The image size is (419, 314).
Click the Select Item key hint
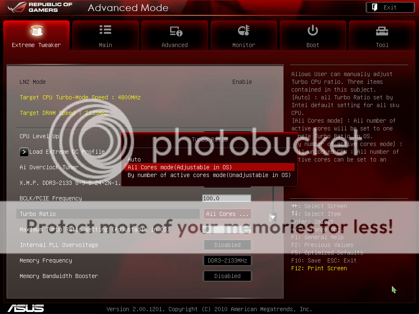coord(316,214)
